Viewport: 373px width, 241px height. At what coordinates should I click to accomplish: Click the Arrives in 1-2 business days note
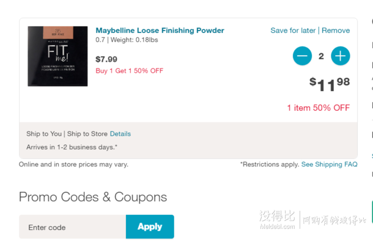pos(72,147)
